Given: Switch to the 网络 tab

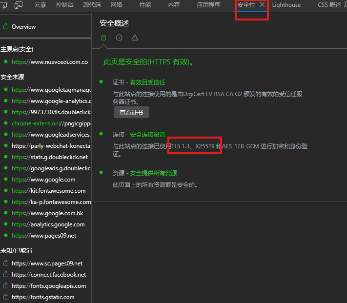Looking at the screenshot, I should pos(117,5).
